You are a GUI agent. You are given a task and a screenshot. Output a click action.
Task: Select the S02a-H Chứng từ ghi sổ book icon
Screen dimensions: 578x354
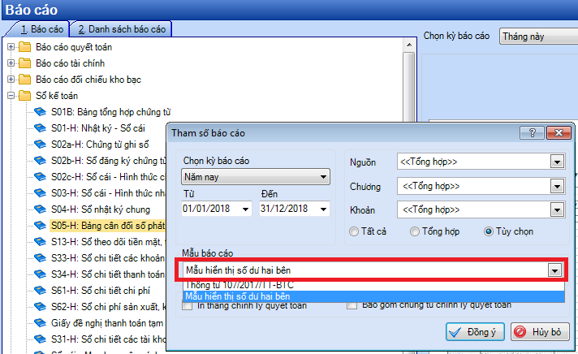(x=41, y=144)
